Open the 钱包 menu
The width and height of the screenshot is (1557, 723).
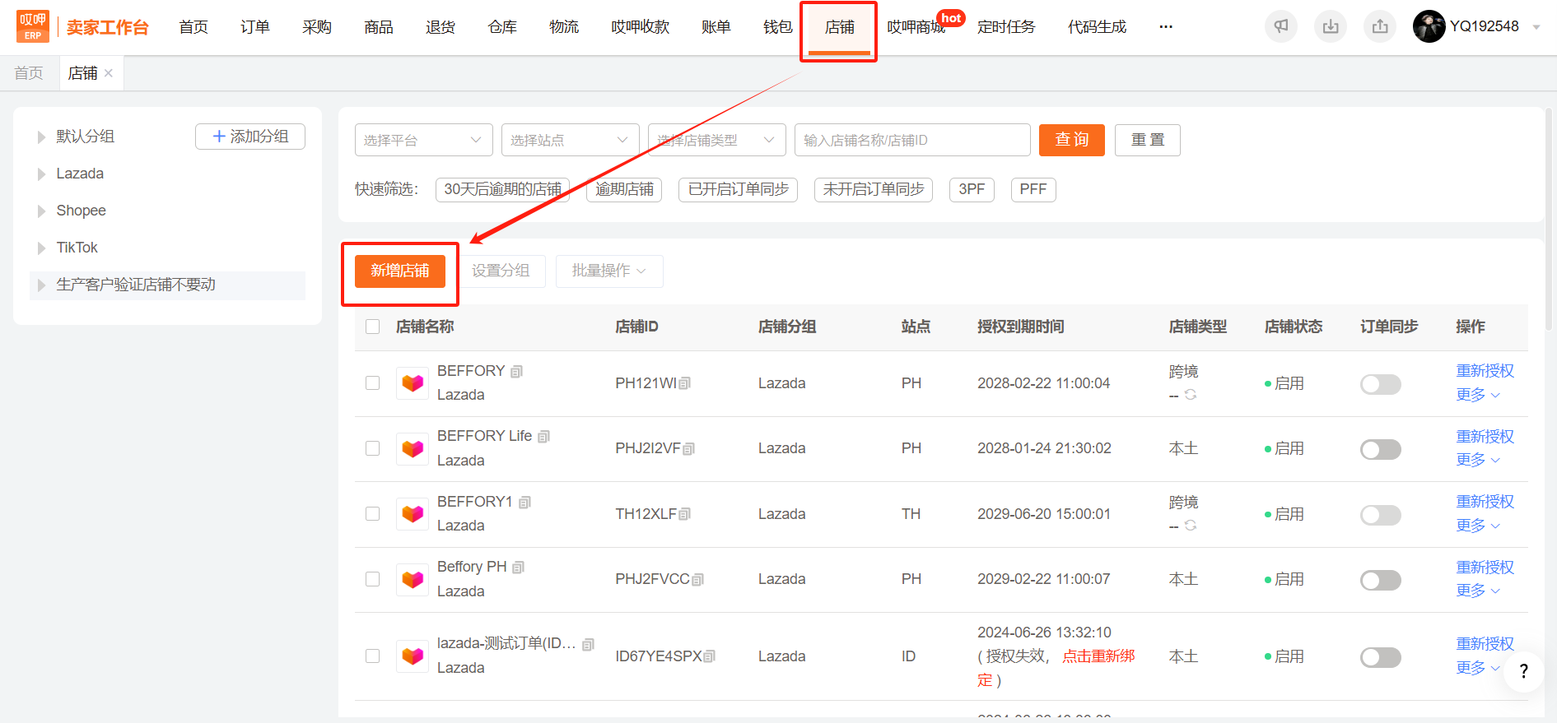click(778, 27)
